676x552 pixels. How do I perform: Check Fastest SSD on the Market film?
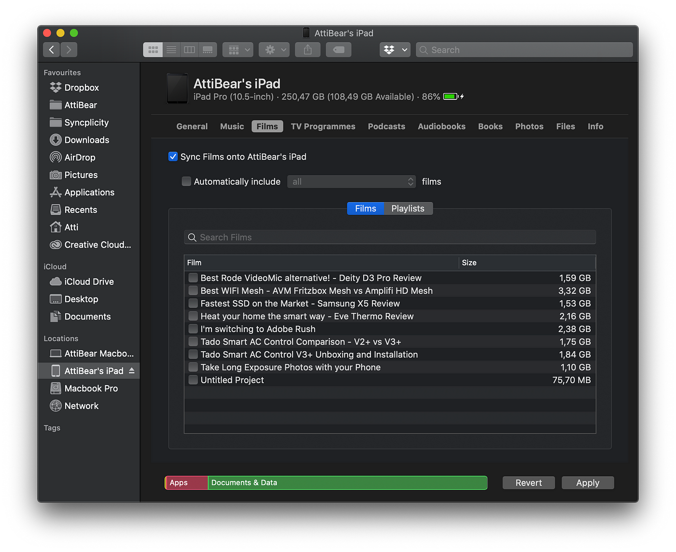[x=193, y=304]
